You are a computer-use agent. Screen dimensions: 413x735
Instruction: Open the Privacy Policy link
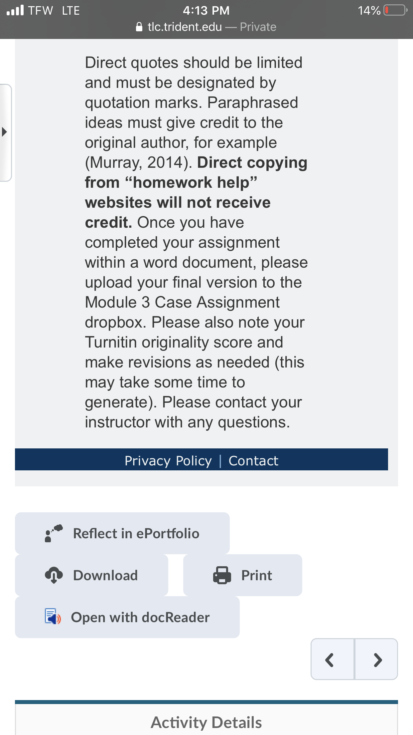(x=168, y=461)
